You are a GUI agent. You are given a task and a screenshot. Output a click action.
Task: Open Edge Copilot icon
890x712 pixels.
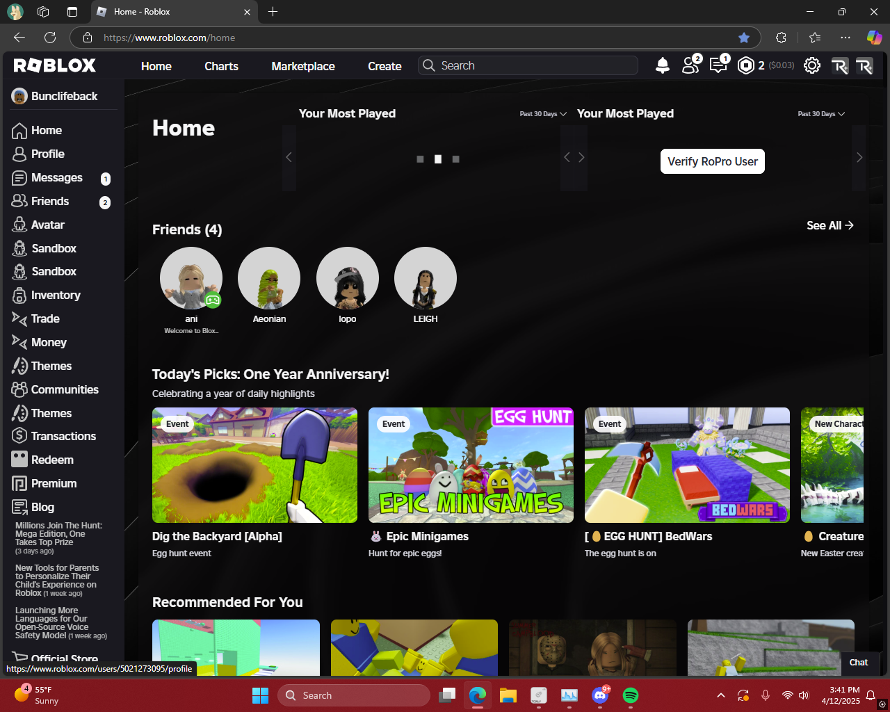click(x=874, y=38)
